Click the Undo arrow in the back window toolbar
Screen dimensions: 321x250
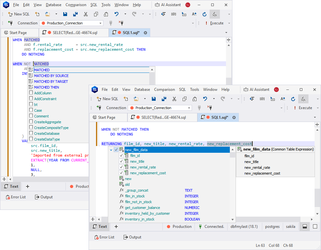click(x=117, y=14)
